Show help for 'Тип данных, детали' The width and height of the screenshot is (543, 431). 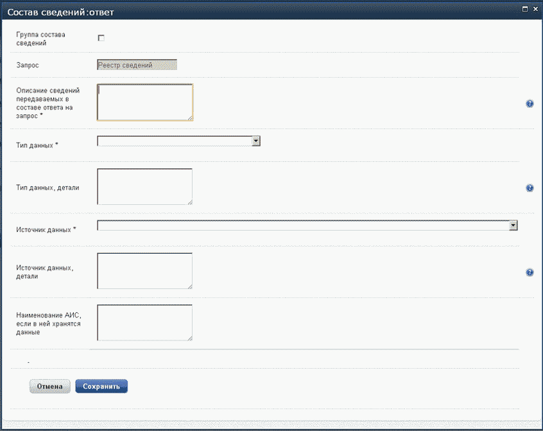pyautogui.click(x=530, y=188)
